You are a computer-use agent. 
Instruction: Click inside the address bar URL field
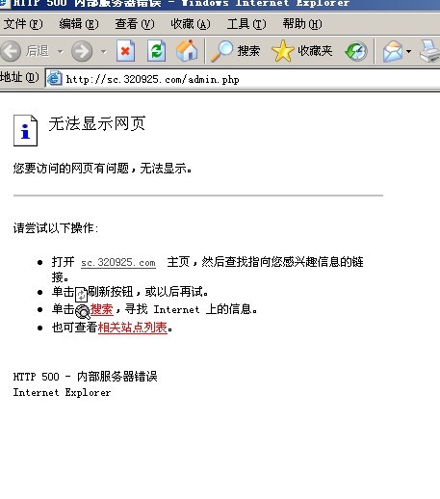click(244, 79)
